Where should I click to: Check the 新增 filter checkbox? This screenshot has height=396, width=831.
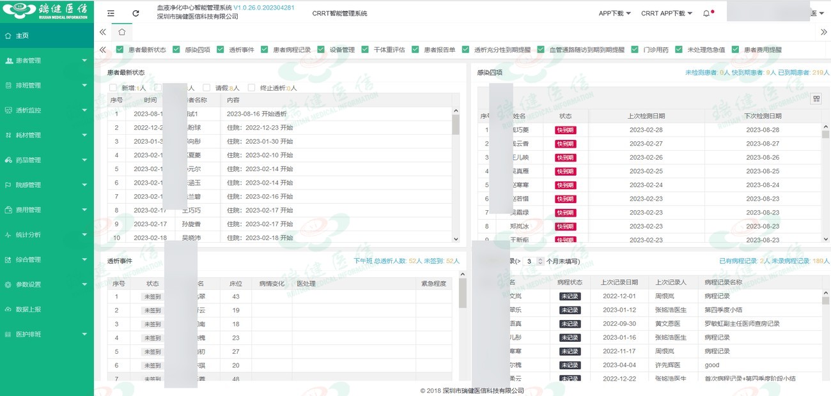click(113, 88)
